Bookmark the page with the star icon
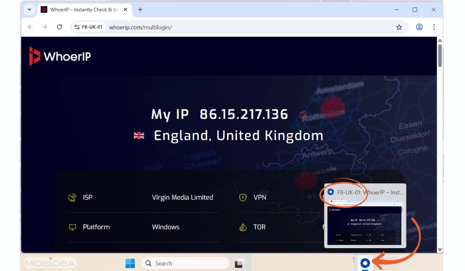Viewport: 465px width, 271px height. click(399, 27)
